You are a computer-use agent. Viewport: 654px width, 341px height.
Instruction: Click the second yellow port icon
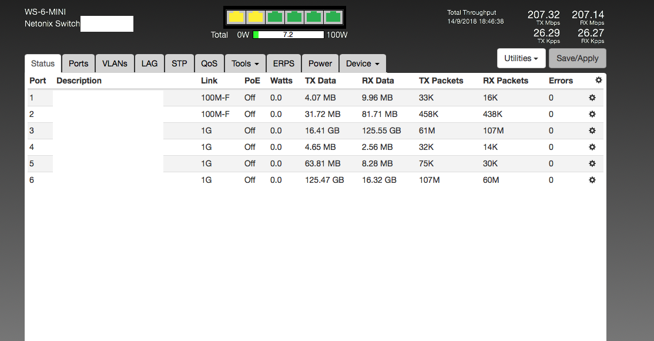[256, 17]
